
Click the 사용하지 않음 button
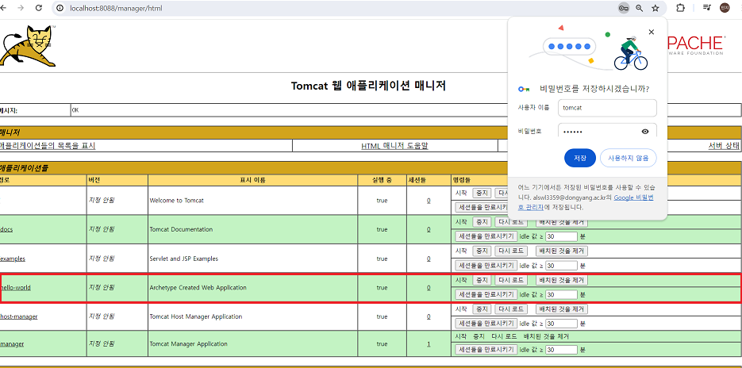click(x=628, y=158)
